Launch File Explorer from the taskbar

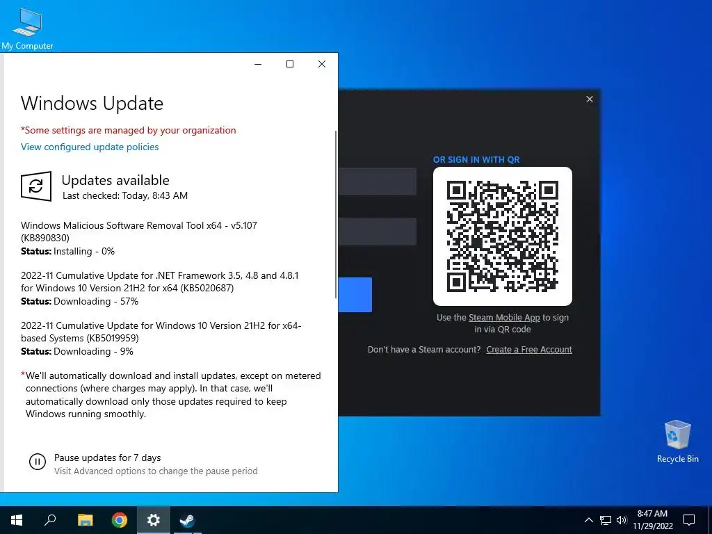[x=85, y=520]
